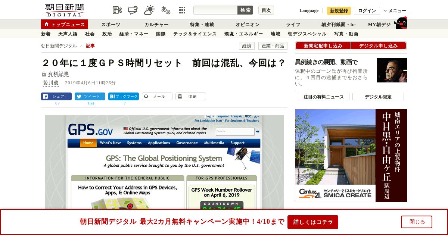Open 経済・マネー in the sub navigation
448x235 pixels.
(x=134, y=34)
